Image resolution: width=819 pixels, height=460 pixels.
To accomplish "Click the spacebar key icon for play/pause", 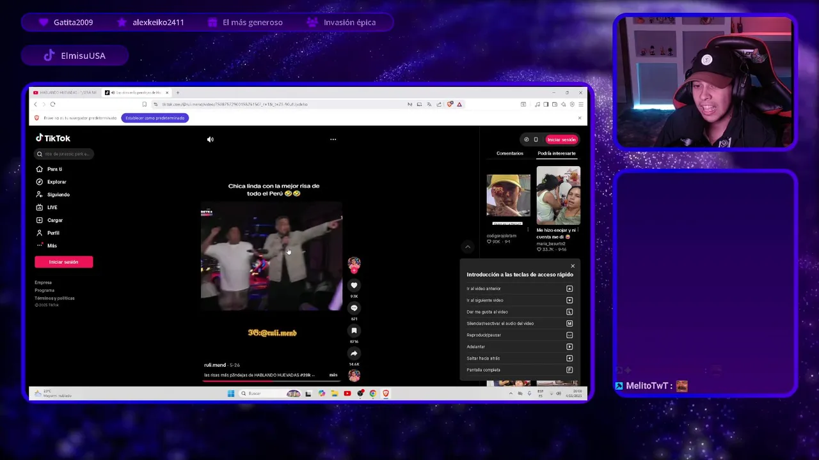I will pyautogui.click(x=569, y=335).
